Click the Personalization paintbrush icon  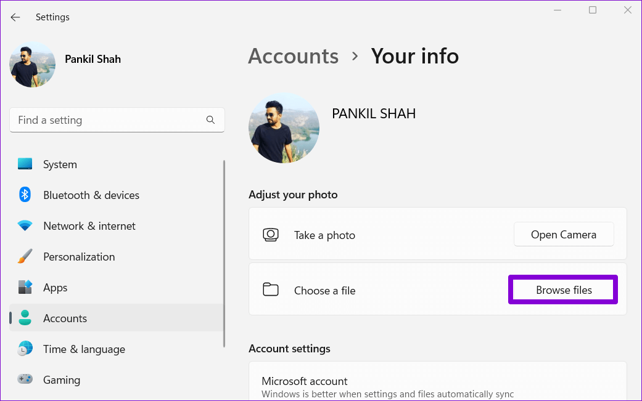tap(25, 257)
